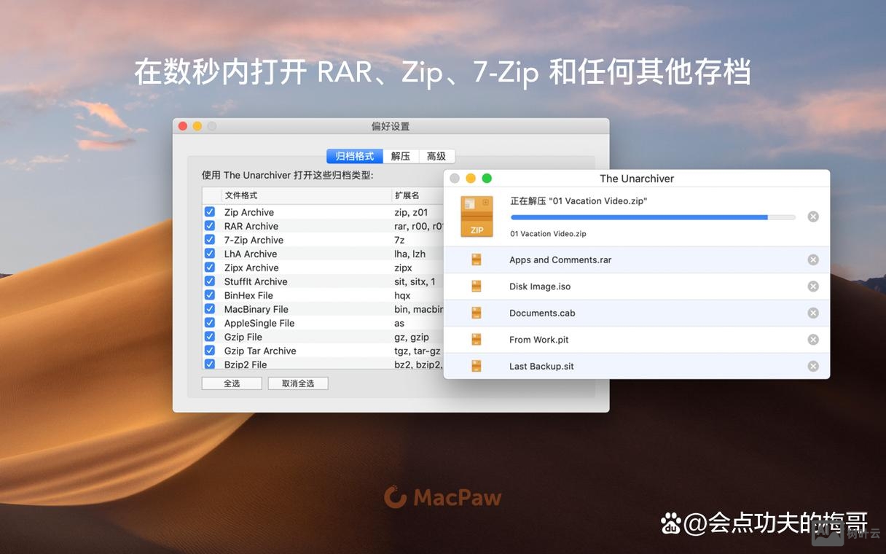Click the archive icon for Last Backup.sit
886x554 pixels.
[476, 366]
